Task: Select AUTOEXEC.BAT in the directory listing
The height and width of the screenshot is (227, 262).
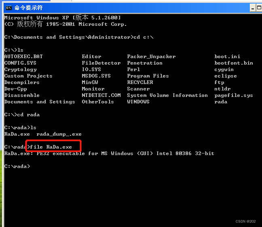Action: coord(23,57)
